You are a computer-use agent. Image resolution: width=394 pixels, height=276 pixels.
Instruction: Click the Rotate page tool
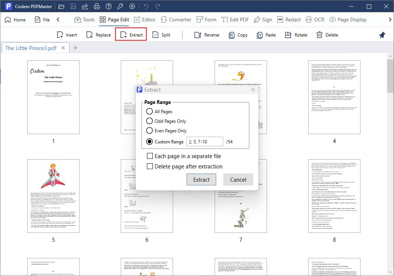296,35
